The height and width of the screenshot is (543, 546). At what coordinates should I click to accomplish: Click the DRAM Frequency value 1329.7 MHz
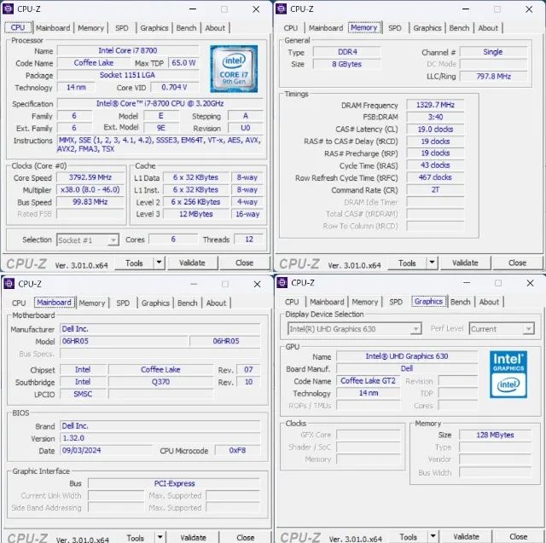pyautogui.click(x=435, y=105)
